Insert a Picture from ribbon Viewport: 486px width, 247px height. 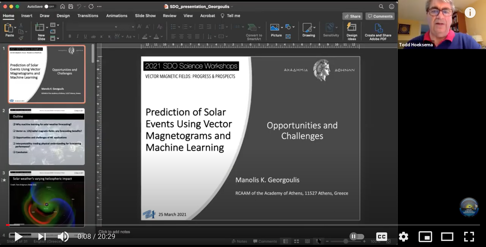tap(274, 27)
